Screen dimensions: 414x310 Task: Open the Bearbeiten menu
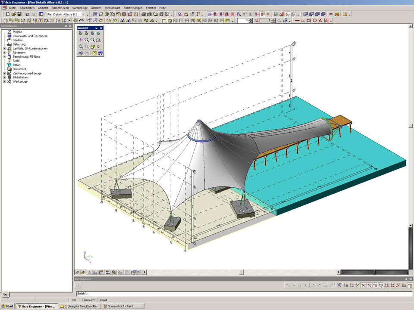27,8
